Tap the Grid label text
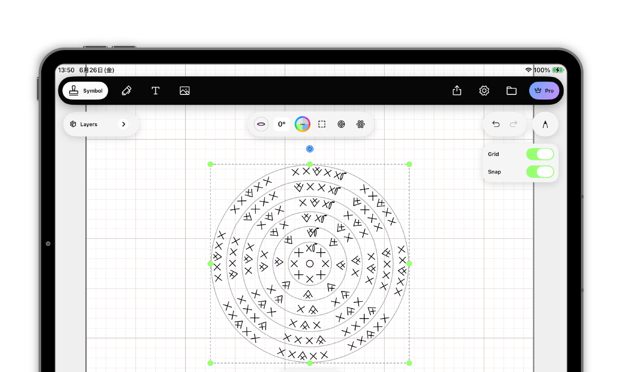Viewport: 620px width, 372px height. click(494, 154)
